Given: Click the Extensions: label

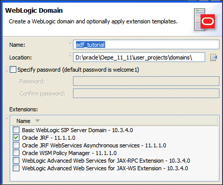Looking at the screenshot, I should pyautogui.click(x=23, y=109).
